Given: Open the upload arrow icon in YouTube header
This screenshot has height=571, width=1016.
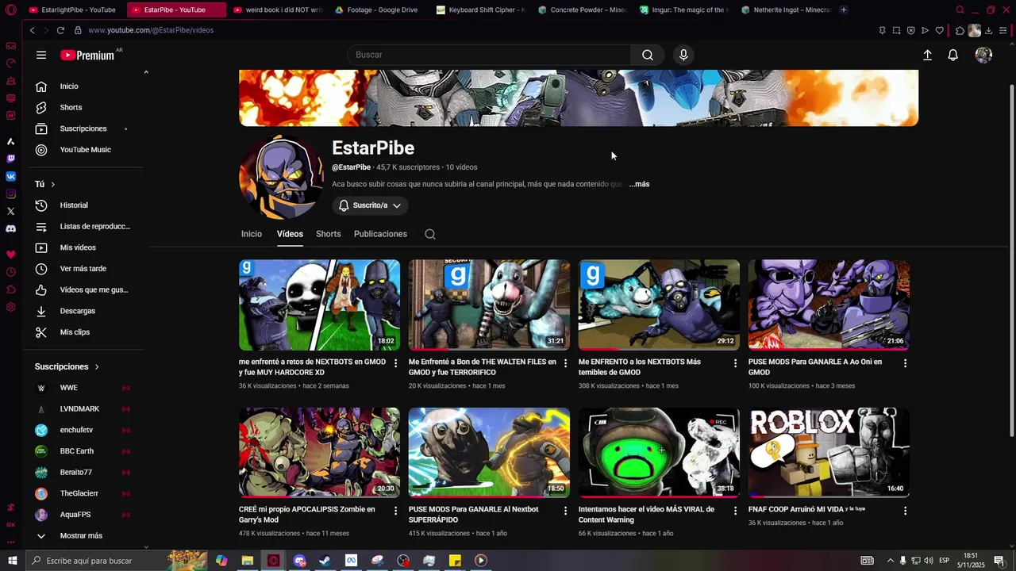Looking at the screenshot, I should coord(927,55).
